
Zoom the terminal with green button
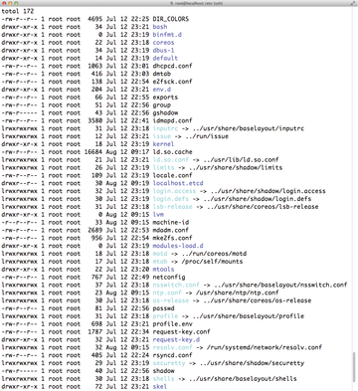pyautogui.click(x=16, y=3)
